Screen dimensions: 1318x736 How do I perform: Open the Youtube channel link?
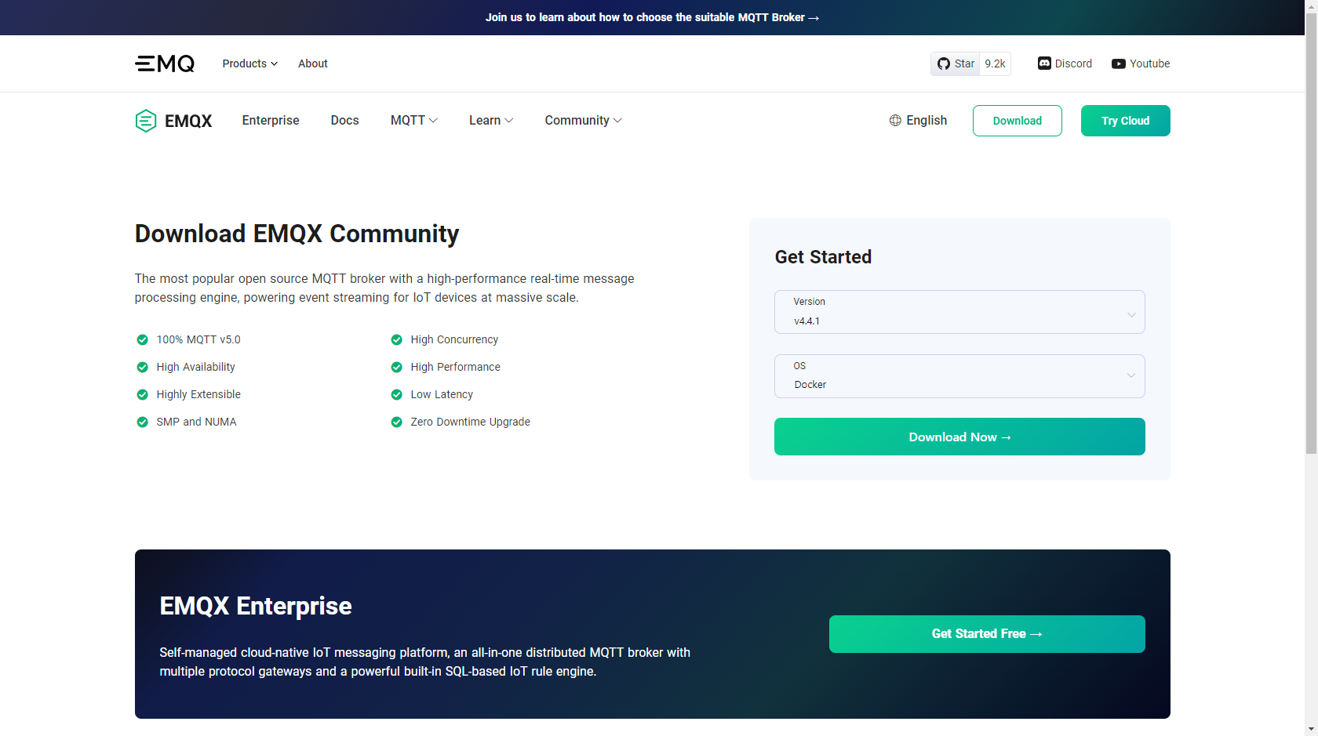click(1140, 63)
